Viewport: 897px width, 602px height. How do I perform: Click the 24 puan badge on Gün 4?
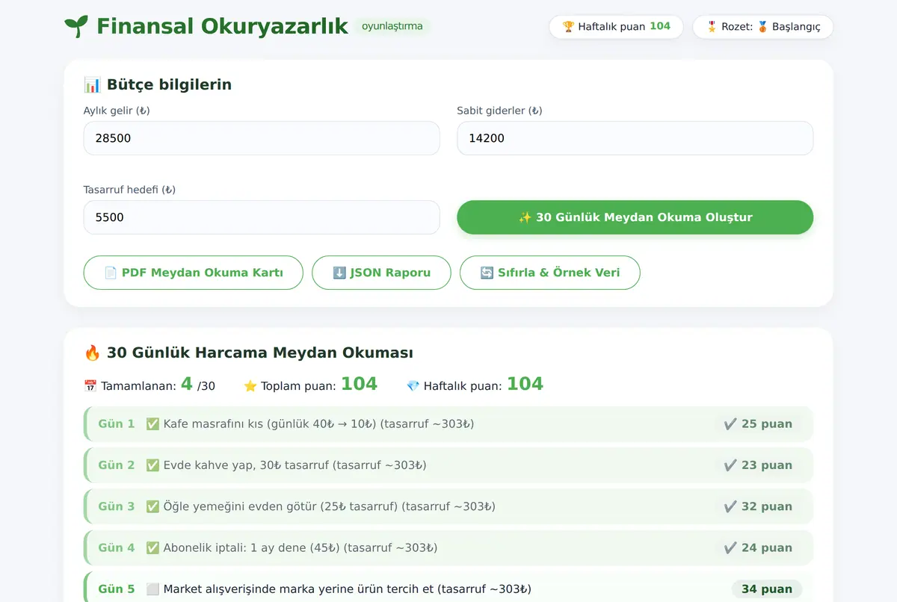tap(758, 548)
